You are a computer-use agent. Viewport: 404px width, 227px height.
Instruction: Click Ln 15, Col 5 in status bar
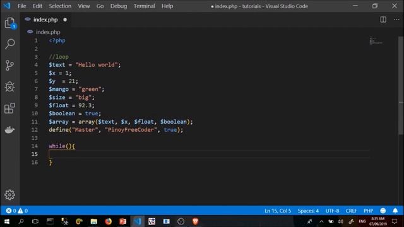click(x=278, y=211)
